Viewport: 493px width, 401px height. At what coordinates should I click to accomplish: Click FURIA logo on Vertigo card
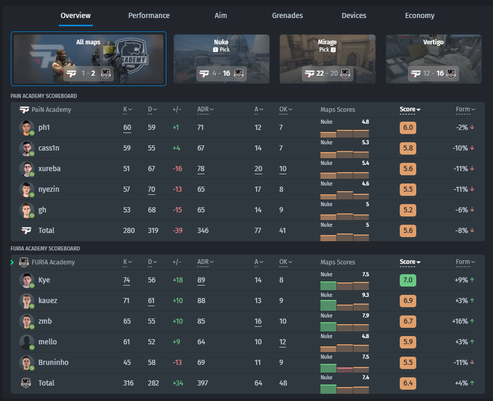[451, 74]
